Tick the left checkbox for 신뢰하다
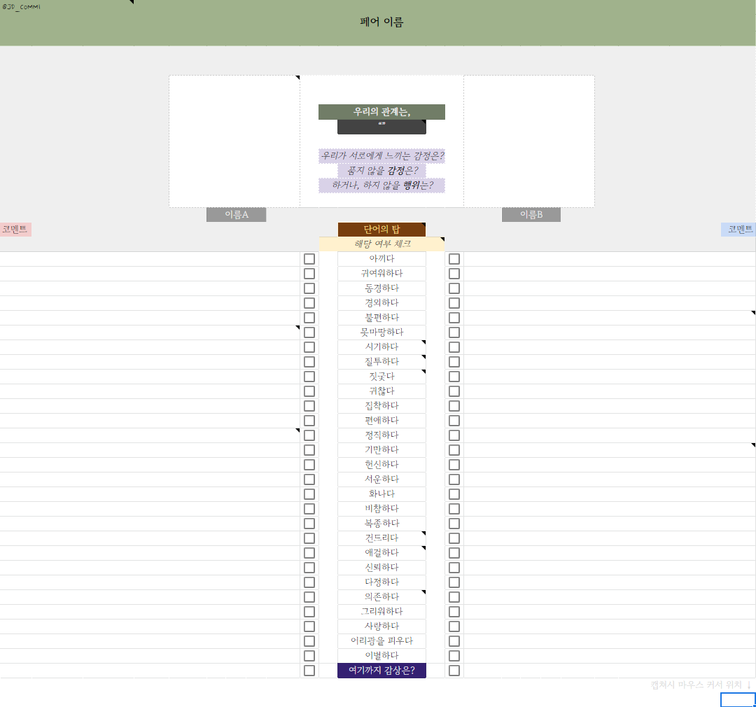 click(309, 567)
